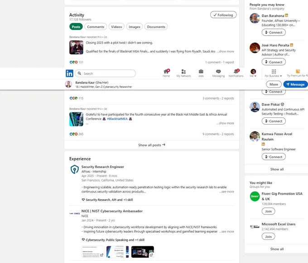Click the NICE company logo
This screenshot has width=308, height=263.
[x=75, y=214]
